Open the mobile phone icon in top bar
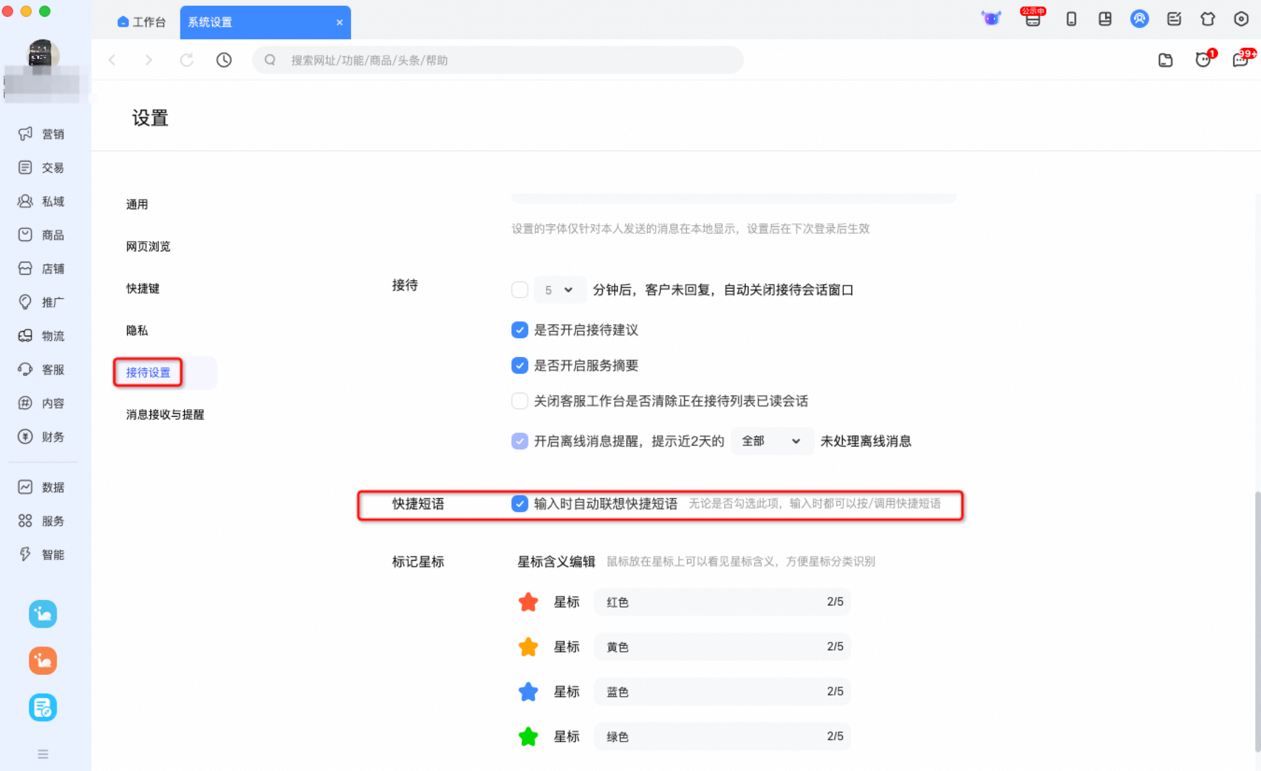This screenshot has height=771, width=1261. pyautogui.click(x=1071, y=19)
